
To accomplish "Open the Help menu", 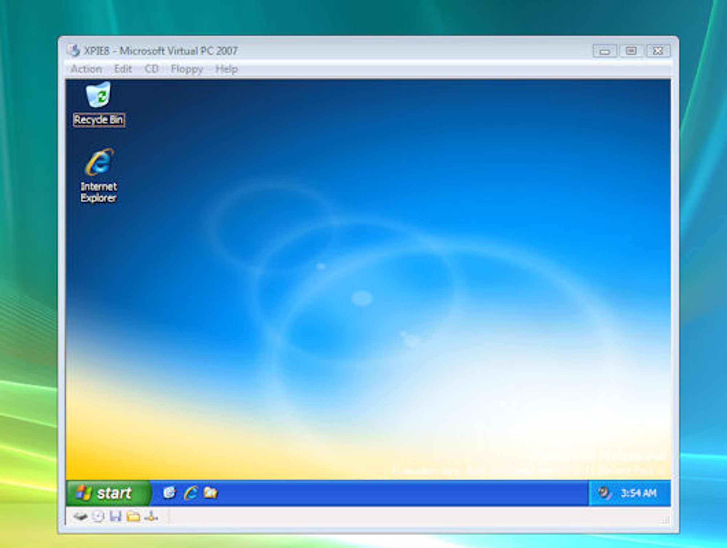I will (226, 69).
